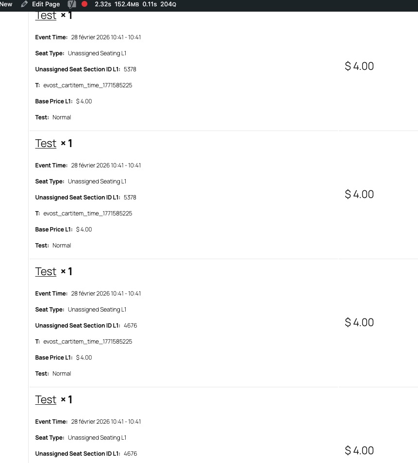Open the 152.4MB memory usage stat
The height and width of the screenshot is (463, 418).
pyautogui.click(x=126, y=4)
